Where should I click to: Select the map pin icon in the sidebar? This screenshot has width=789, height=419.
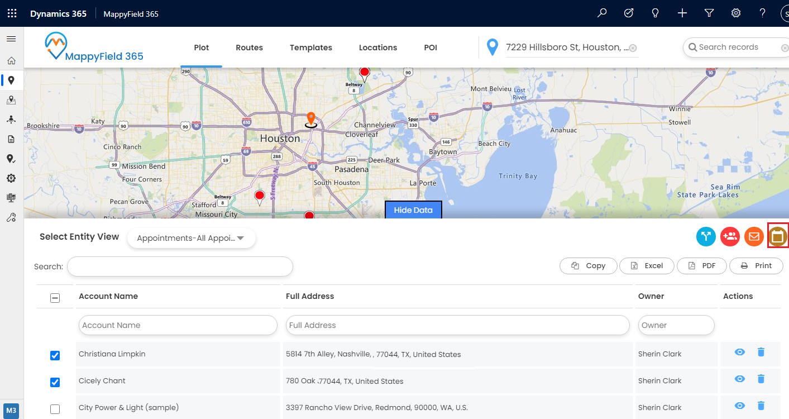point(11,80)
